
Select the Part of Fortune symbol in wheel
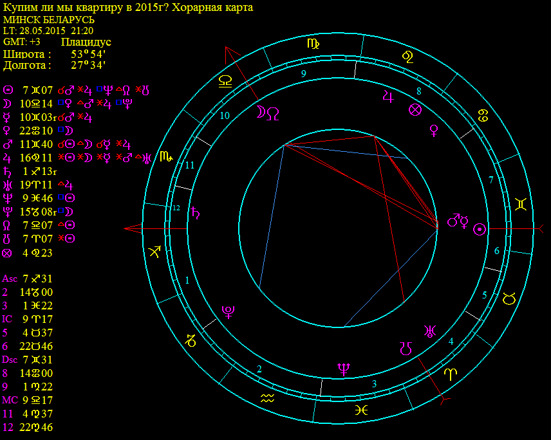click(415, 110)
